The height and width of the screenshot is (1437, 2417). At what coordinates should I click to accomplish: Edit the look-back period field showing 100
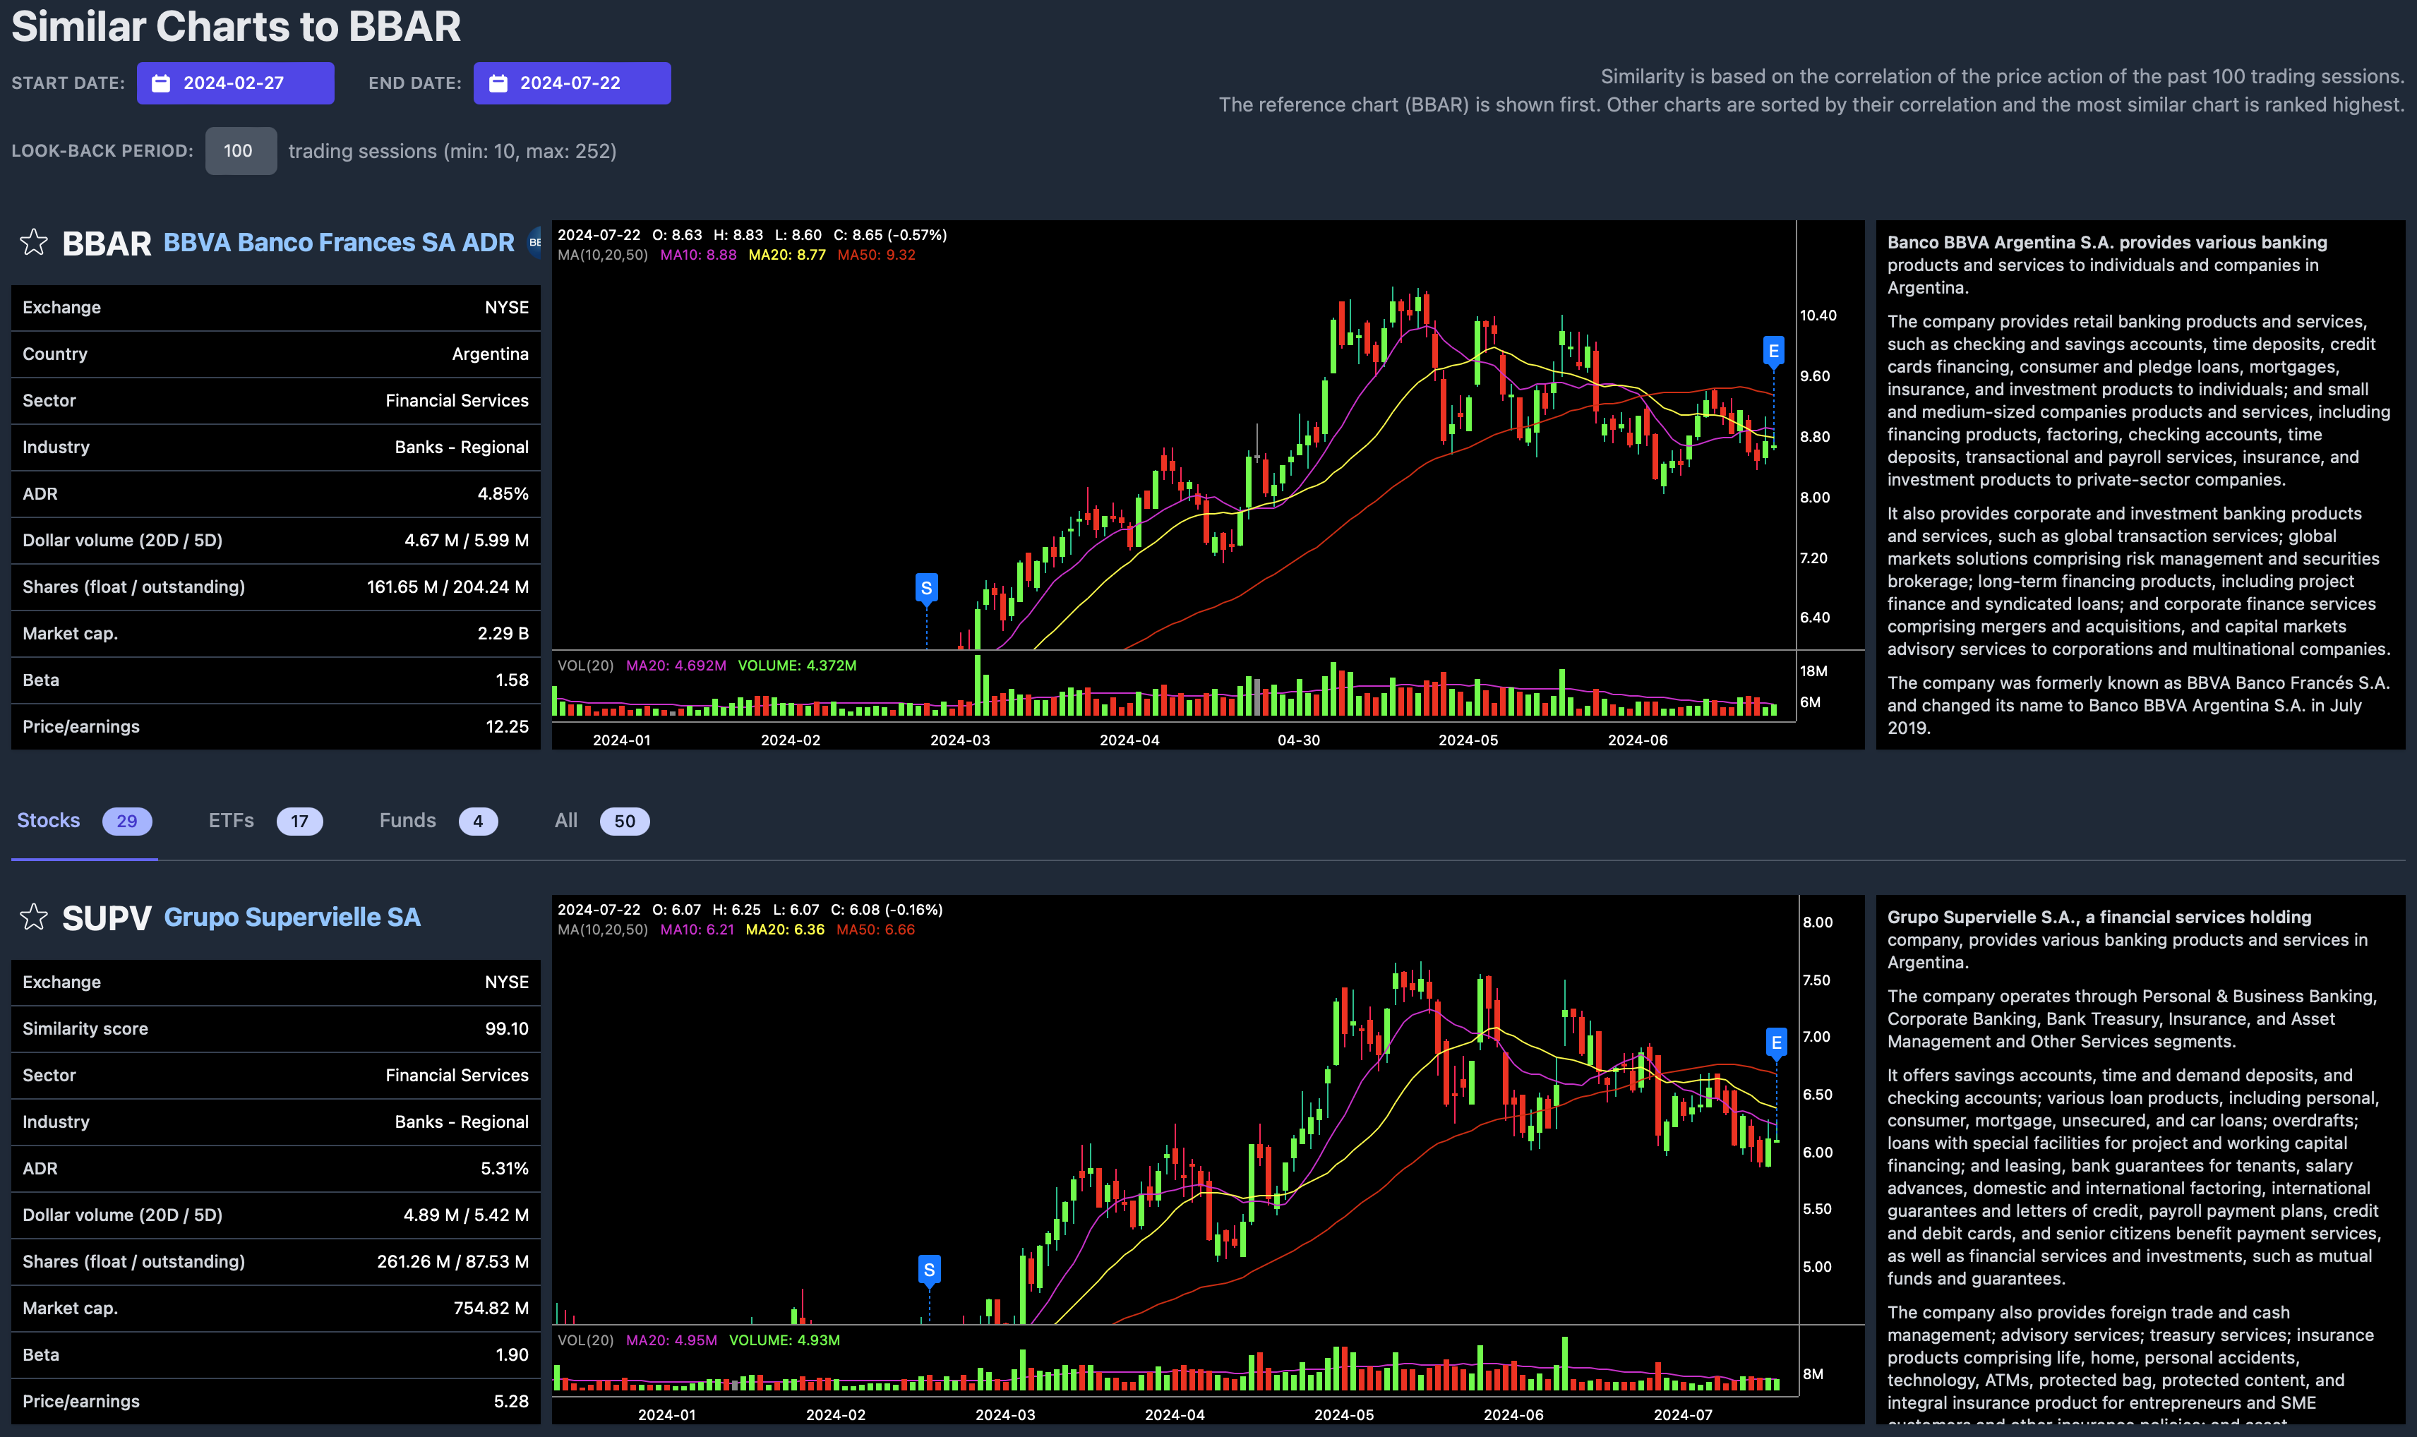point(240,151)
